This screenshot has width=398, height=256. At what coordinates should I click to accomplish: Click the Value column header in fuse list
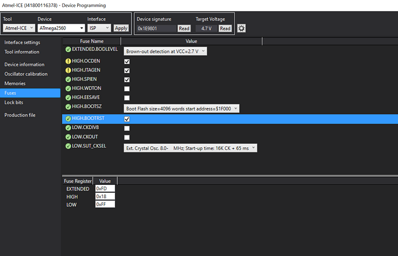point(192,41)
